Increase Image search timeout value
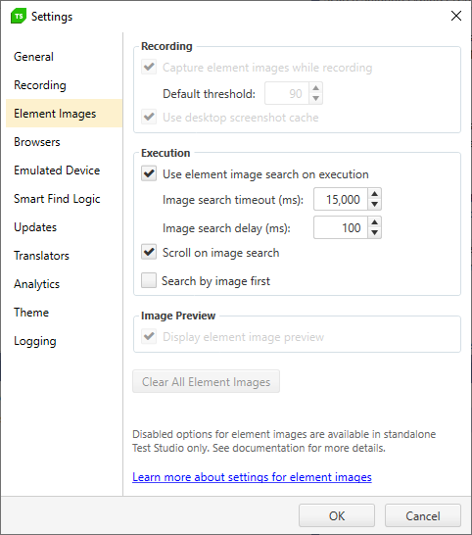The width and height of the screenshot is (472, 535). tap(374, 194)
